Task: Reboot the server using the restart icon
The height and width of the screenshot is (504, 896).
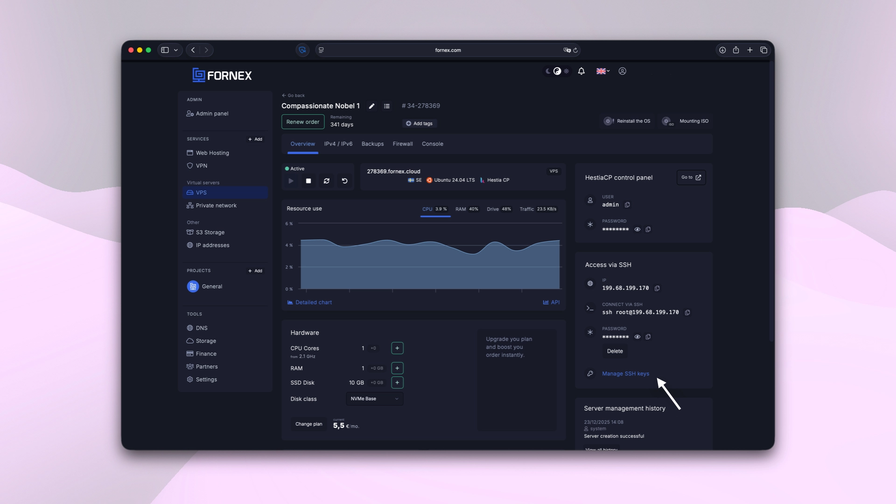Action: pos(326,181)
